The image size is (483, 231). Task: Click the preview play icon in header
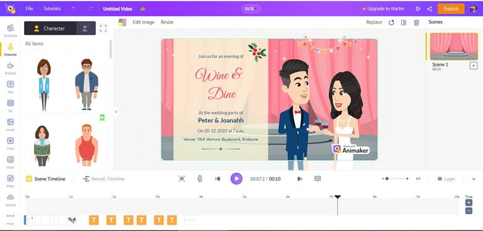tap(418, 9)
